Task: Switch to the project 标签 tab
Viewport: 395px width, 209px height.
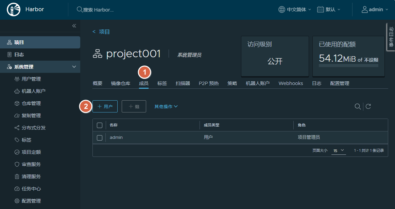Action: (162, 83)
